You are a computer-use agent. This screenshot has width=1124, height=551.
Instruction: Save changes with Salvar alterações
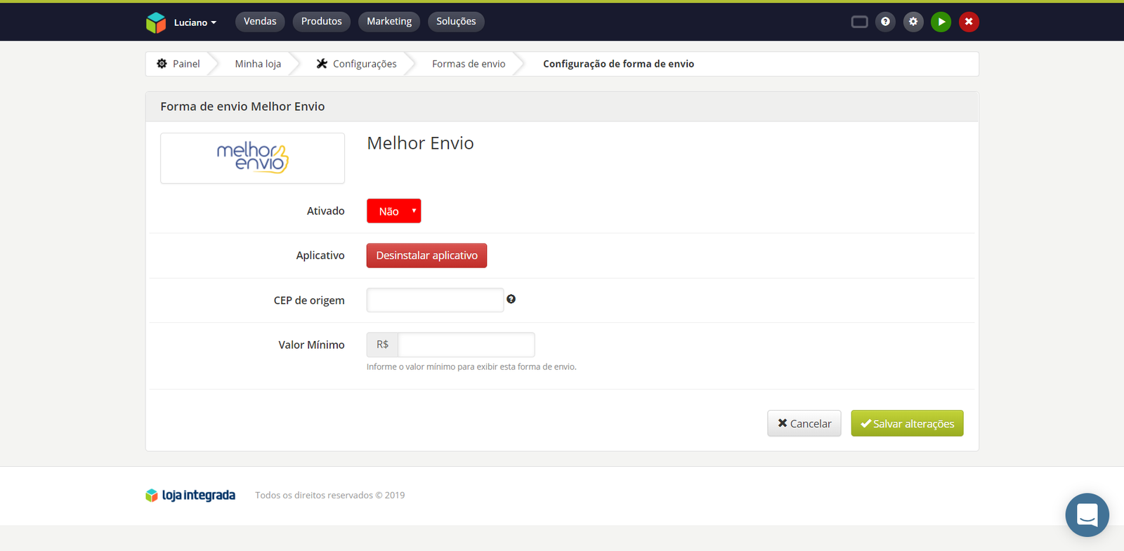907,423
